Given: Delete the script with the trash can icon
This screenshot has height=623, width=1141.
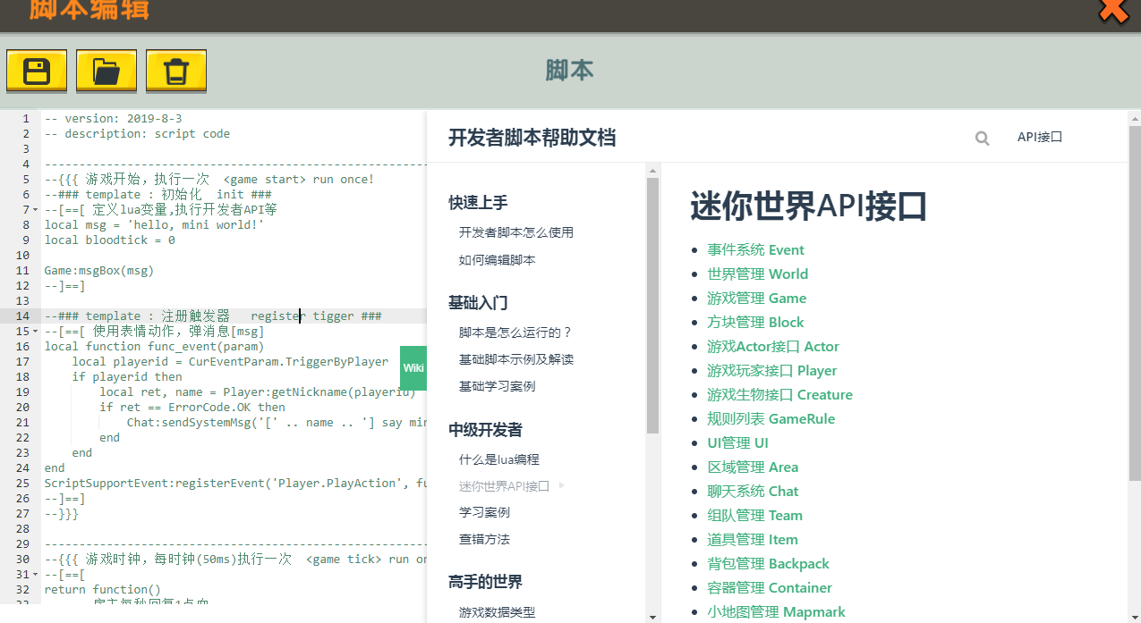Looking at the screenshot, I should [x=176, y=71].
